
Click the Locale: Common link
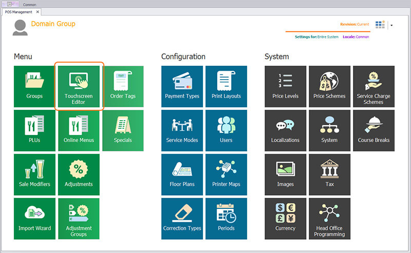point(356,37)
